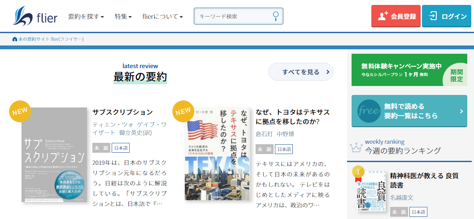This screenshot has height=219, width=474.
Task: Click the 最新の要約 heading
Action: point(140,77)
